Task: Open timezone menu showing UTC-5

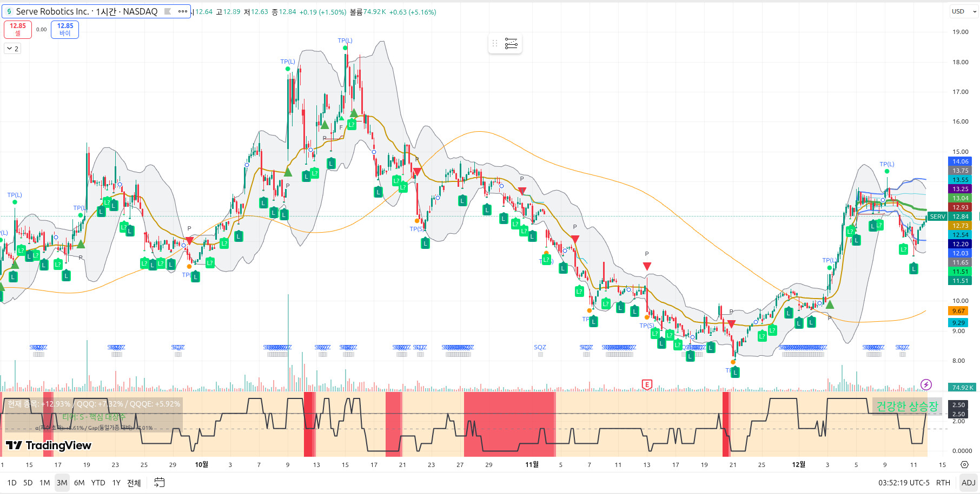Action: (x=904, y=483)
